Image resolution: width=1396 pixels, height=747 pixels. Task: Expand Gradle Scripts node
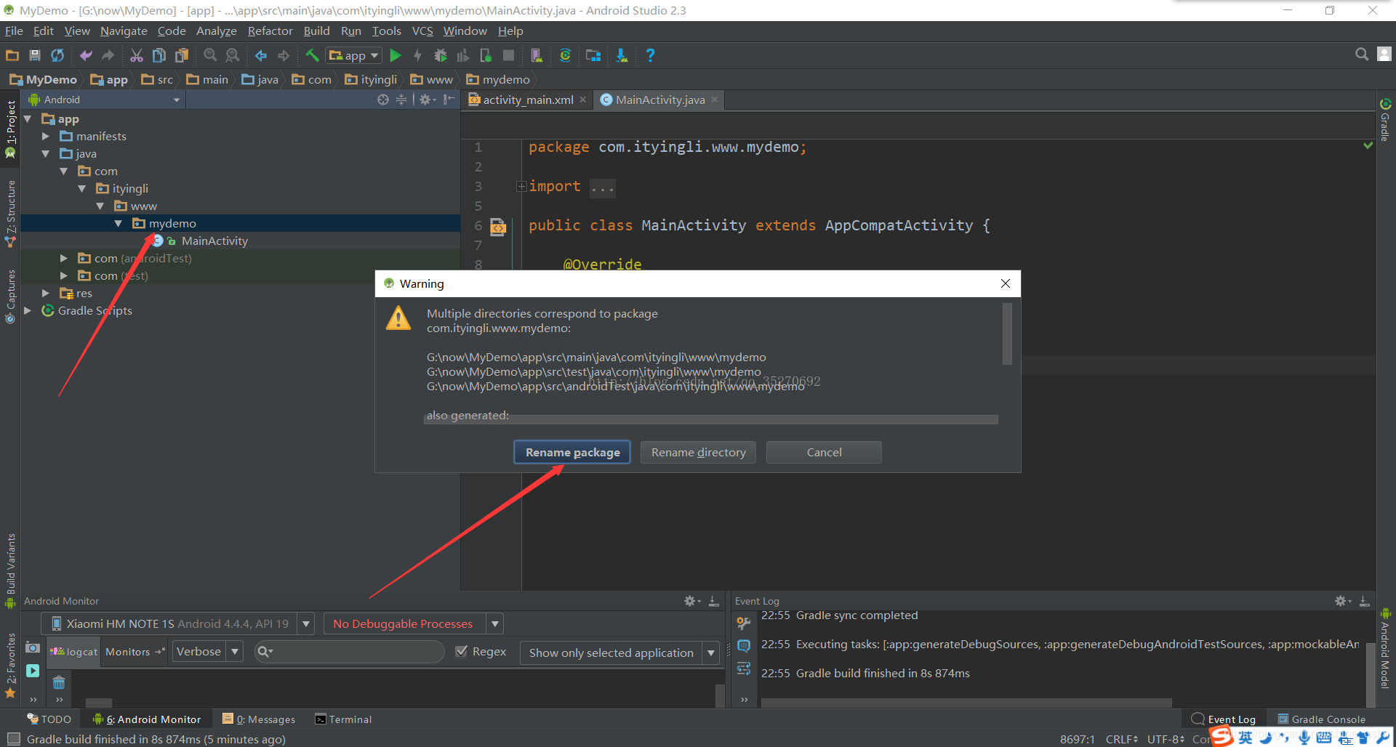[x=28, y=310]
